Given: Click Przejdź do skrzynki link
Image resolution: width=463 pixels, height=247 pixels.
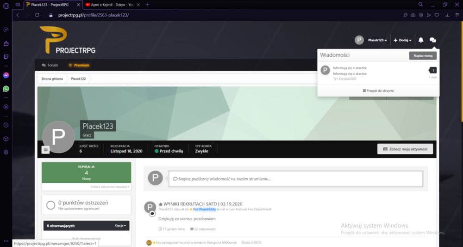Looking at the screenshot, I should click(x=378, y=90).
